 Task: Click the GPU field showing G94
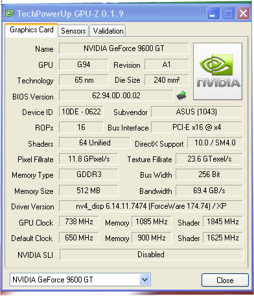[x=84, y=65]
